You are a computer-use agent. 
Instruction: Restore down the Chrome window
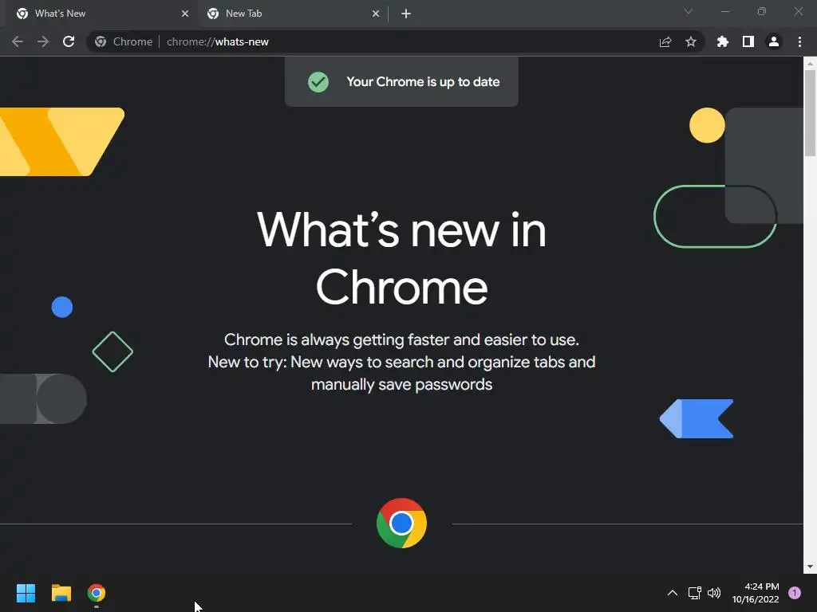point(762,11)
